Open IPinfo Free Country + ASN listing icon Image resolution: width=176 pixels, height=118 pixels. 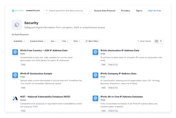pyautogui.click(x=15, y=52)
